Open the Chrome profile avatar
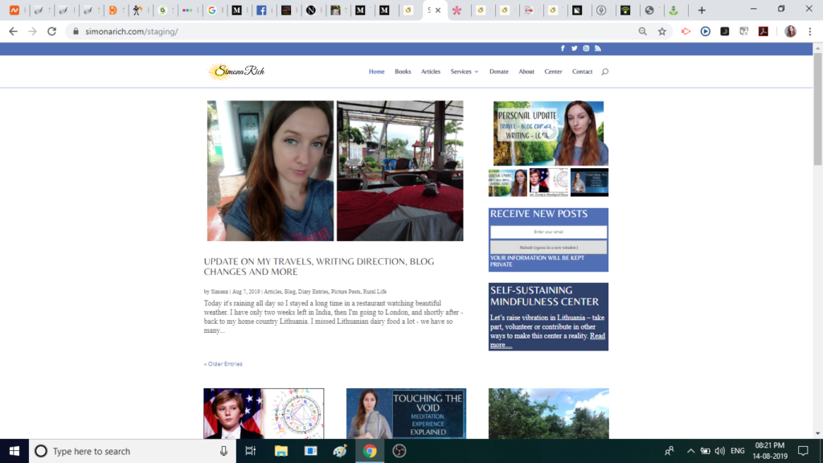Viewport: 823px width, 463px height. 791,31
